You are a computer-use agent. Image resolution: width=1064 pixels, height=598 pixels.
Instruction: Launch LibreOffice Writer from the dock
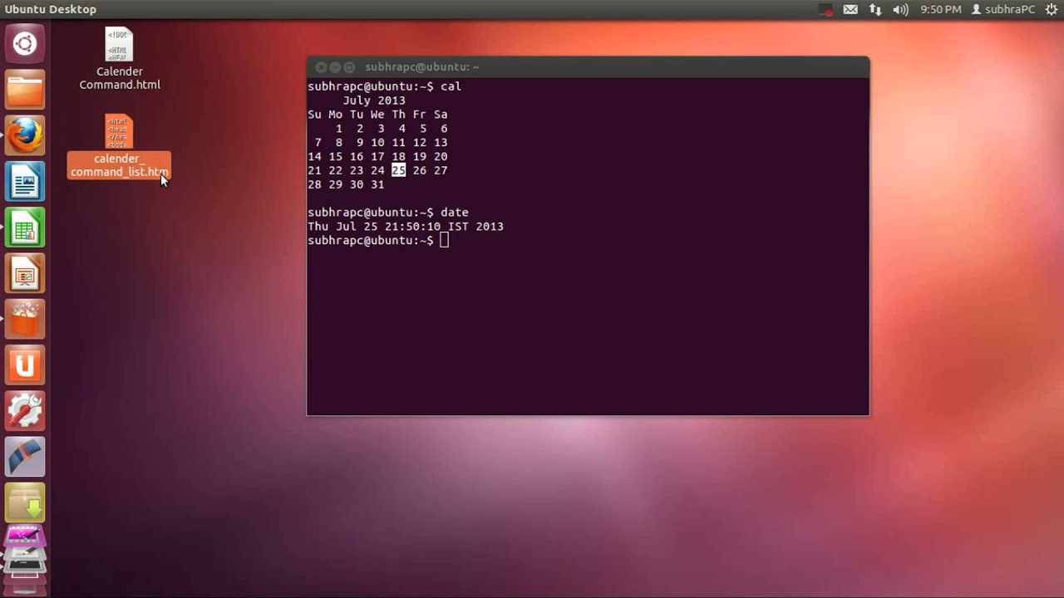pyautogui.click(x=25, y=181)
